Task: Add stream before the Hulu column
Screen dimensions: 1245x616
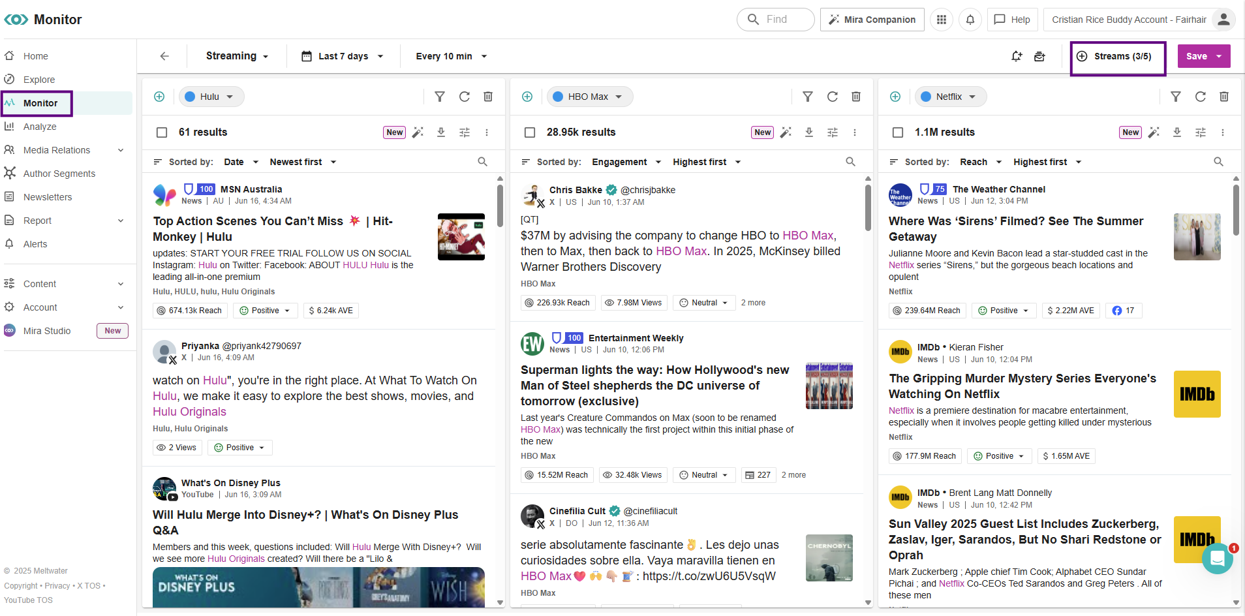Action: 159,97
